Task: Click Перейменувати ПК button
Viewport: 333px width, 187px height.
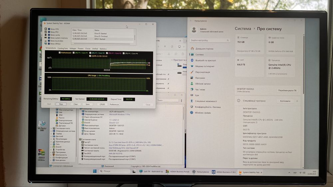Action: [x=287, y=91]
